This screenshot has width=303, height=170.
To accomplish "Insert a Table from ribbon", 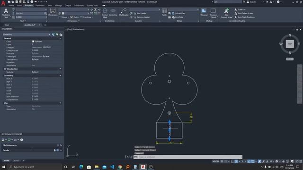I will [x=164, y=12].
